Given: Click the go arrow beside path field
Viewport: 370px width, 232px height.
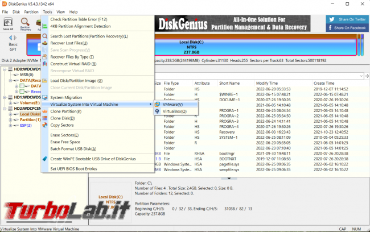Looking at the screenshot, I should point(367,76).
